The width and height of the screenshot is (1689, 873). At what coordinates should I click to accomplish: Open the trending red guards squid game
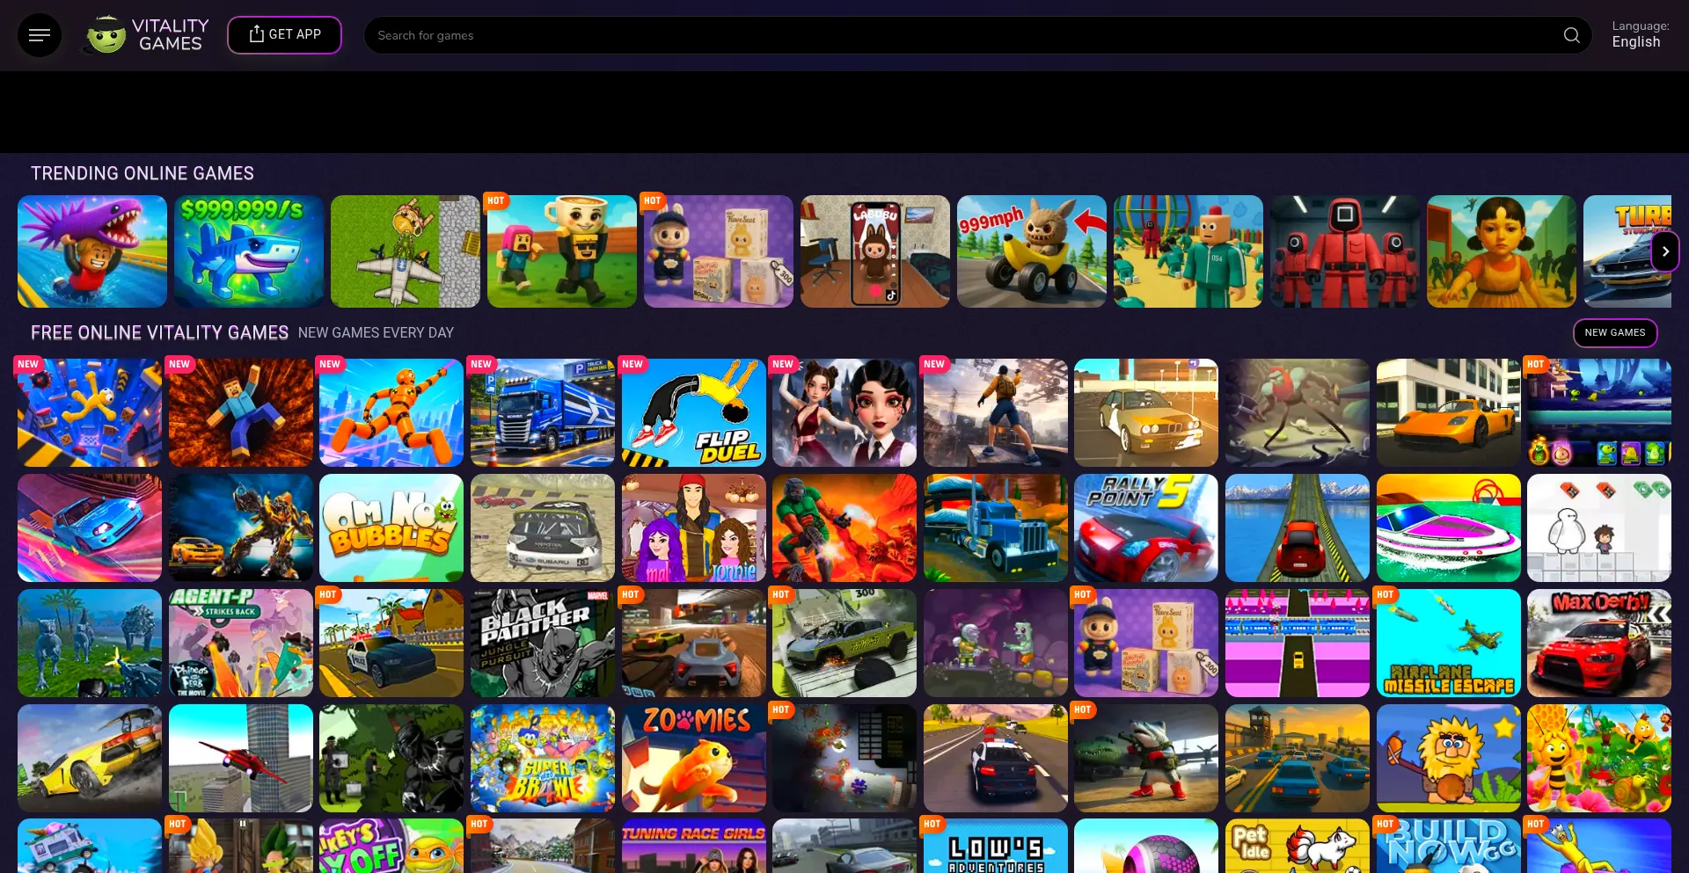coord(1345,251)
